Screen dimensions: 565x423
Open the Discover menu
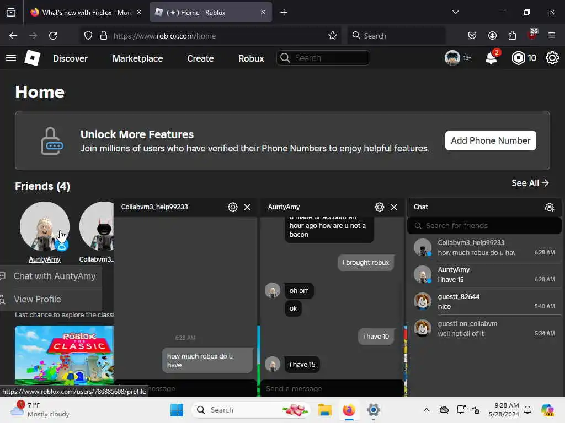tap(70, 58)
